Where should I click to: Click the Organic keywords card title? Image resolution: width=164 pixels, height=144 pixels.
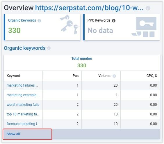(22, 20)
